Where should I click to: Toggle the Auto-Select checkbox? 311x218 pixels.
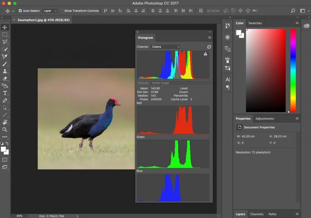click(20, 10)
